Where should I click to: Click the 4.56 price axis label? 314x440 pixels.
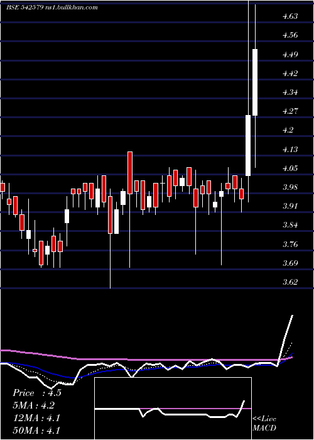pyautogui.click(x=290, y=35)
